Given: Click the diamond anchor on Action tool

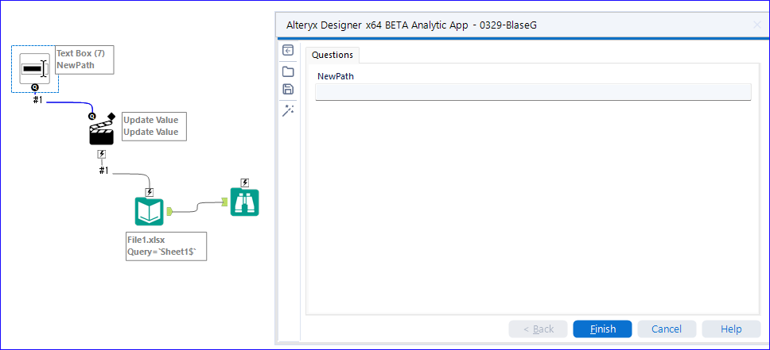Looking at the screenshot, I should 111,116.
